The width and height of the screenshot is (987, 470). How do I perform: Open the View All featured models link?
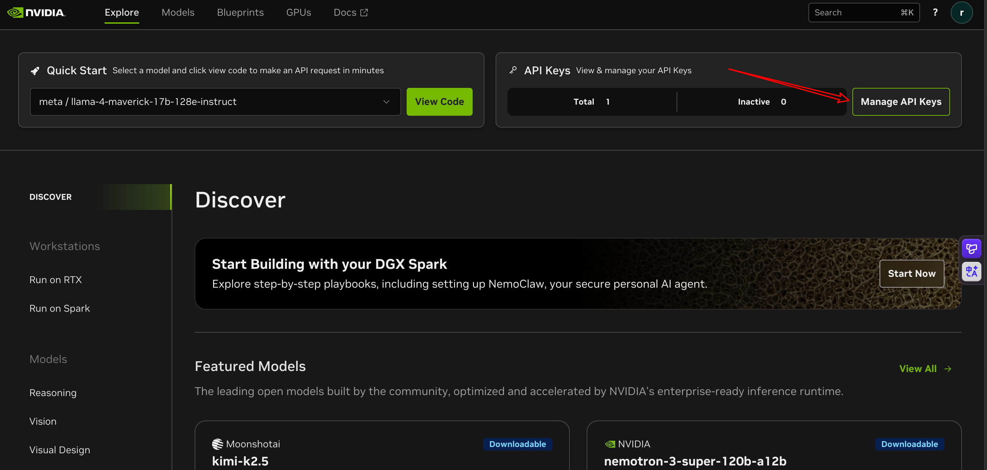coord(925,369)
